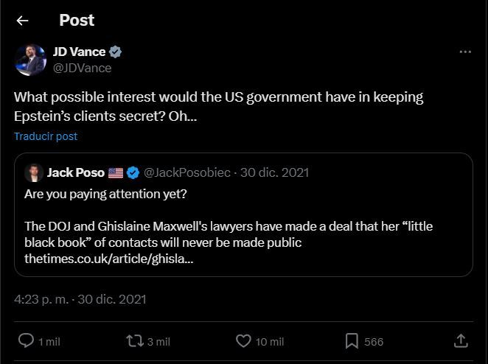Image resolution: width=488 pixels, height=364 pixels.
Task: Click the blue verified badge on Jack Poso
Action: (133, 173)
